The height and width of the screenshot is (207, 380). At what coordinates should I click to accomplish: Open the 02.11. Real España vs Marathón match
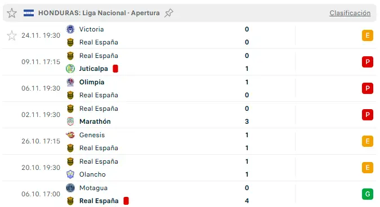point(189,115)
